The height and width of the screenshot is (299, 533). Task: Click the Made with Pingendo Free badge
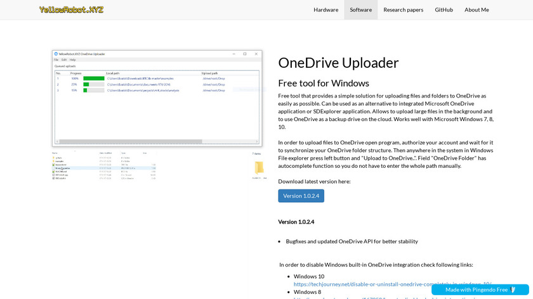480,289
